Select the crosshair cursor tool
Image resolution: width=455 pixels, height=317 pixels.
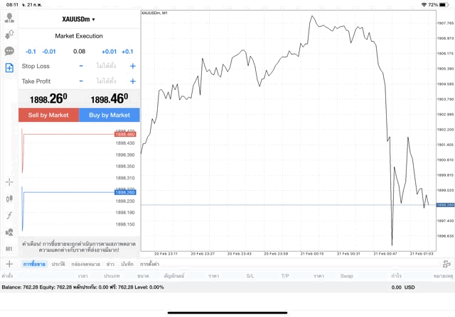click(x=9, y=182)
